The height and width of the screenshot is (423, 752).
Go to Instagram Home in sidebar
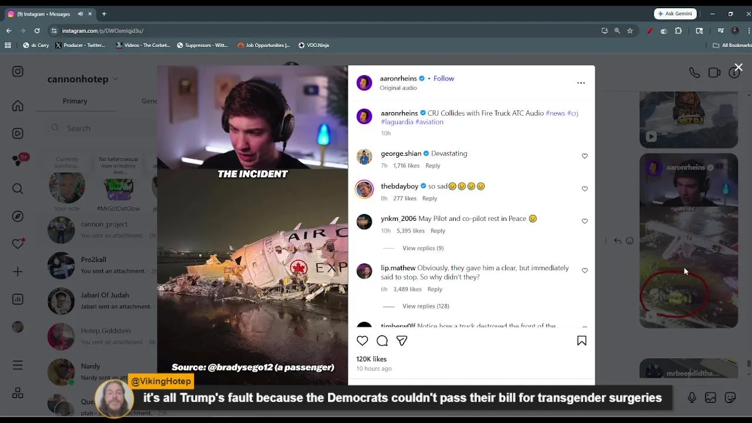18,106
